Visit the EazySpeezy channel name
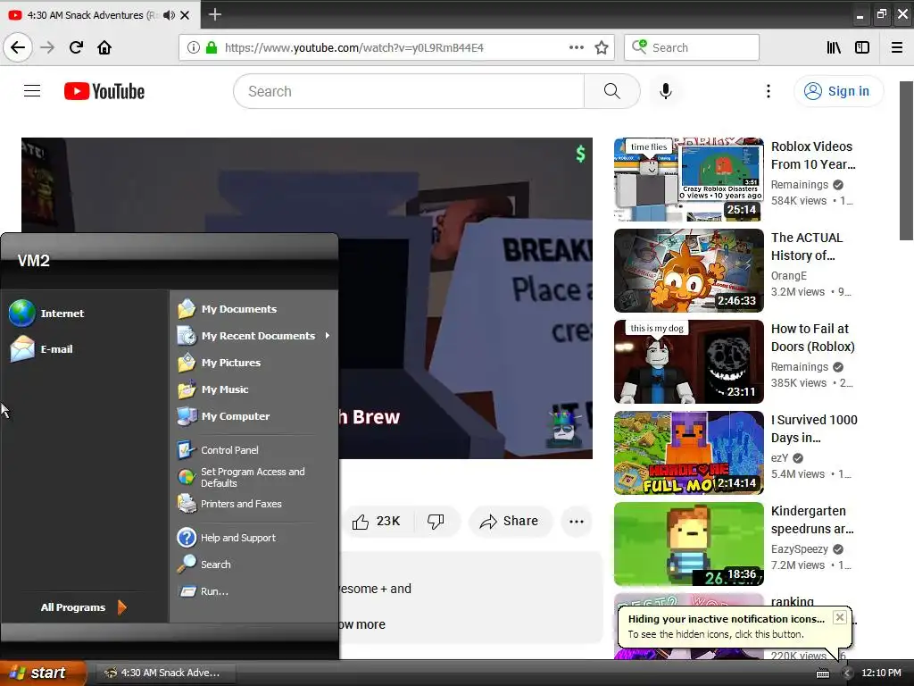Screen dimensions: 914x686 pyautogui.click(x=799, y=549)
